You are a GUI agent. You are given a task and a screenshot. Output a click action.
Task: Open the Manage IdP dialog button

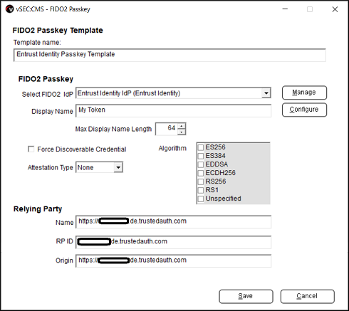(x=304, y=93)
